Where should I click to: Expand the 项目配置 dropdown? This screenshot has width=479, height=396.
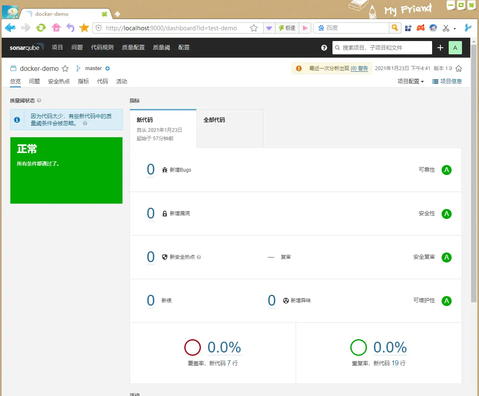(x=411, y=81)
